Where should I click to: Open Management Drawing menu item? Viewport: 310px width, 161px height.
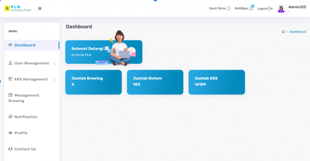pyautogui.click(x=32, y=98)
